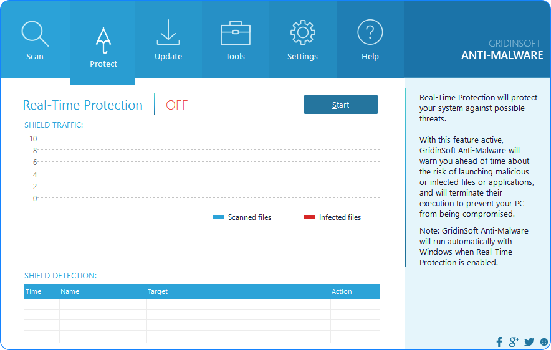Click the Protect umbrella icon
Screen dimensions: 551x350
click(103, 40)
